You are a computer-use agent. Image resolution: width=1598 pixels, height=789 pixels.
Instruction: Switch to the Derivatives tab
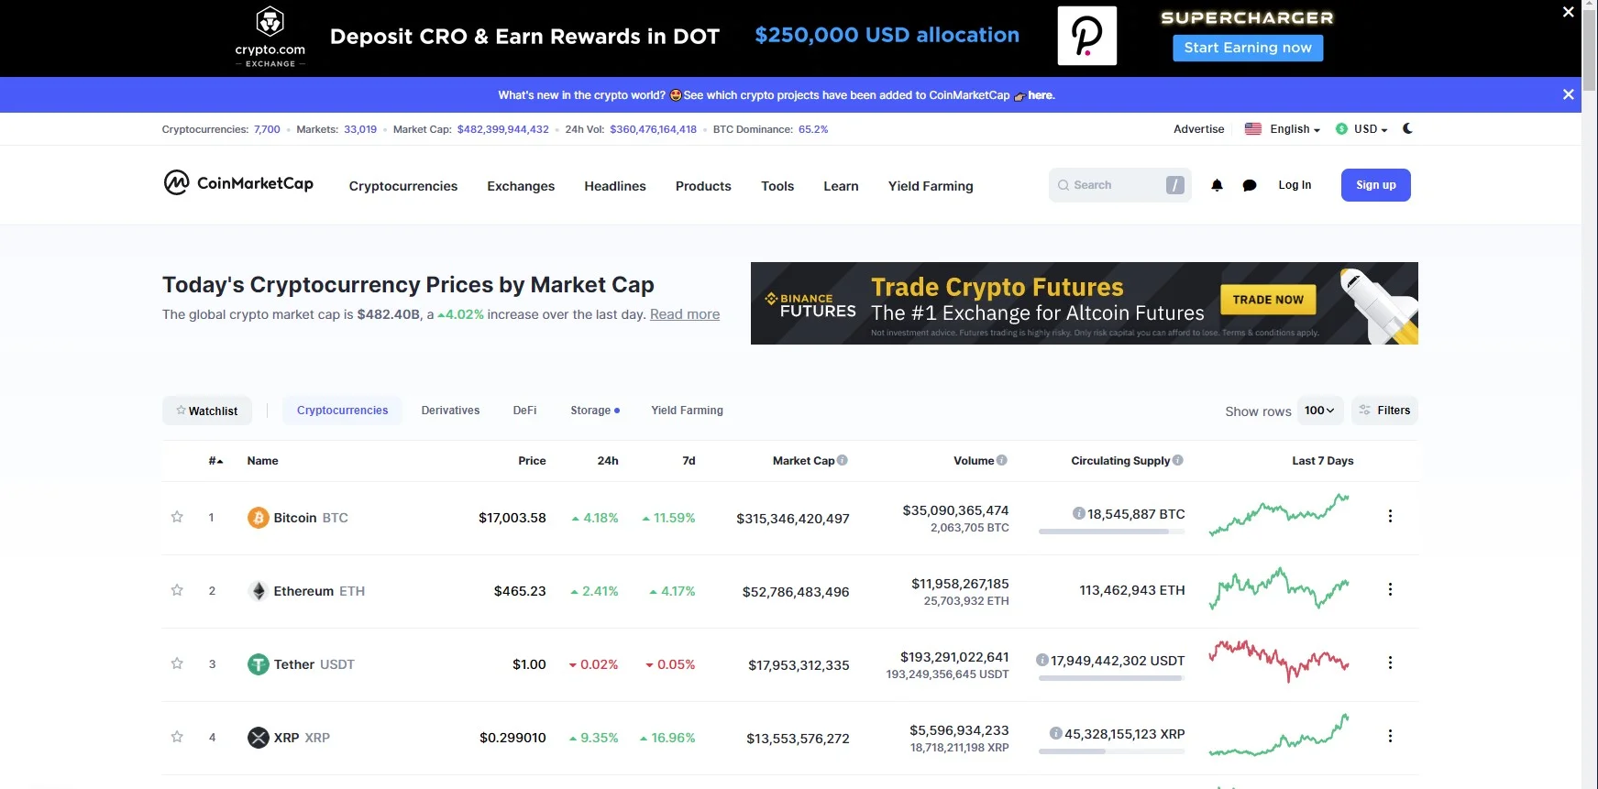[450, 411]
